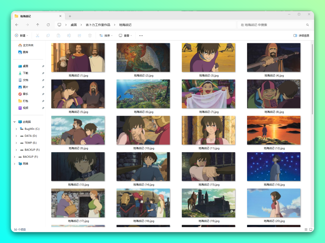This screenshot has height=243, width=325.
Task: Click the Back navigation arrow
Action: (x=17, y=25)
